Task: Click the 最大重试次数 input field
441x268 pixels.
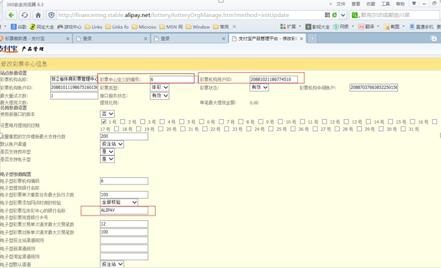Action: point(74,96)
